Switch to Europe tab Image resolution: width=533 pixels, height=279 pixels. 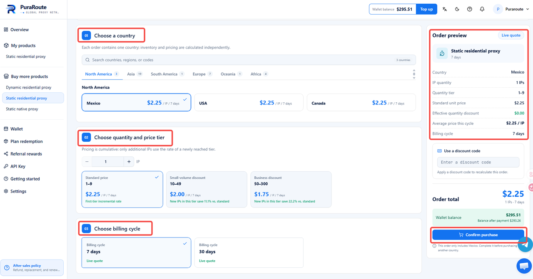coord(202,74)
